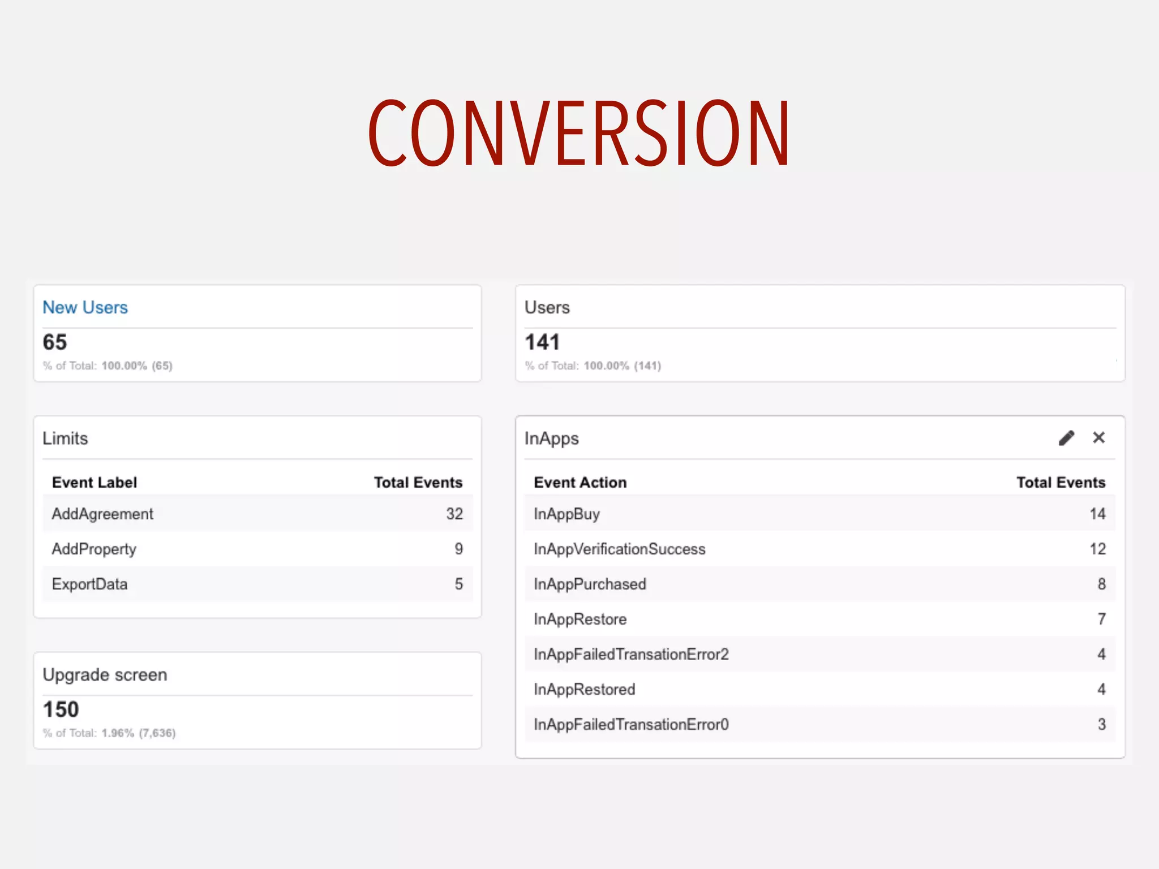Image resolution: width=1159 pixels, height=869 pixels.
Task: Click Total Events header in InApps
Action: click(1061, 482)
